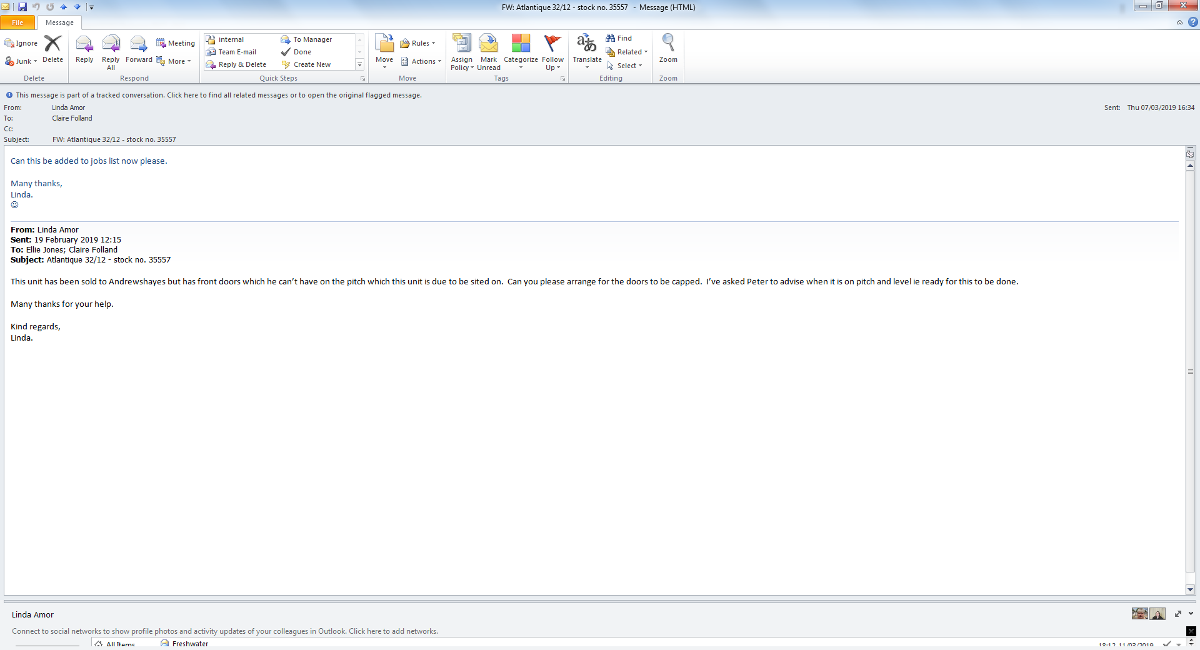Click the Undo icon in Quick Access Toolbar
Viewport: 1200px width, 650px height.
[x=36, y=7]
